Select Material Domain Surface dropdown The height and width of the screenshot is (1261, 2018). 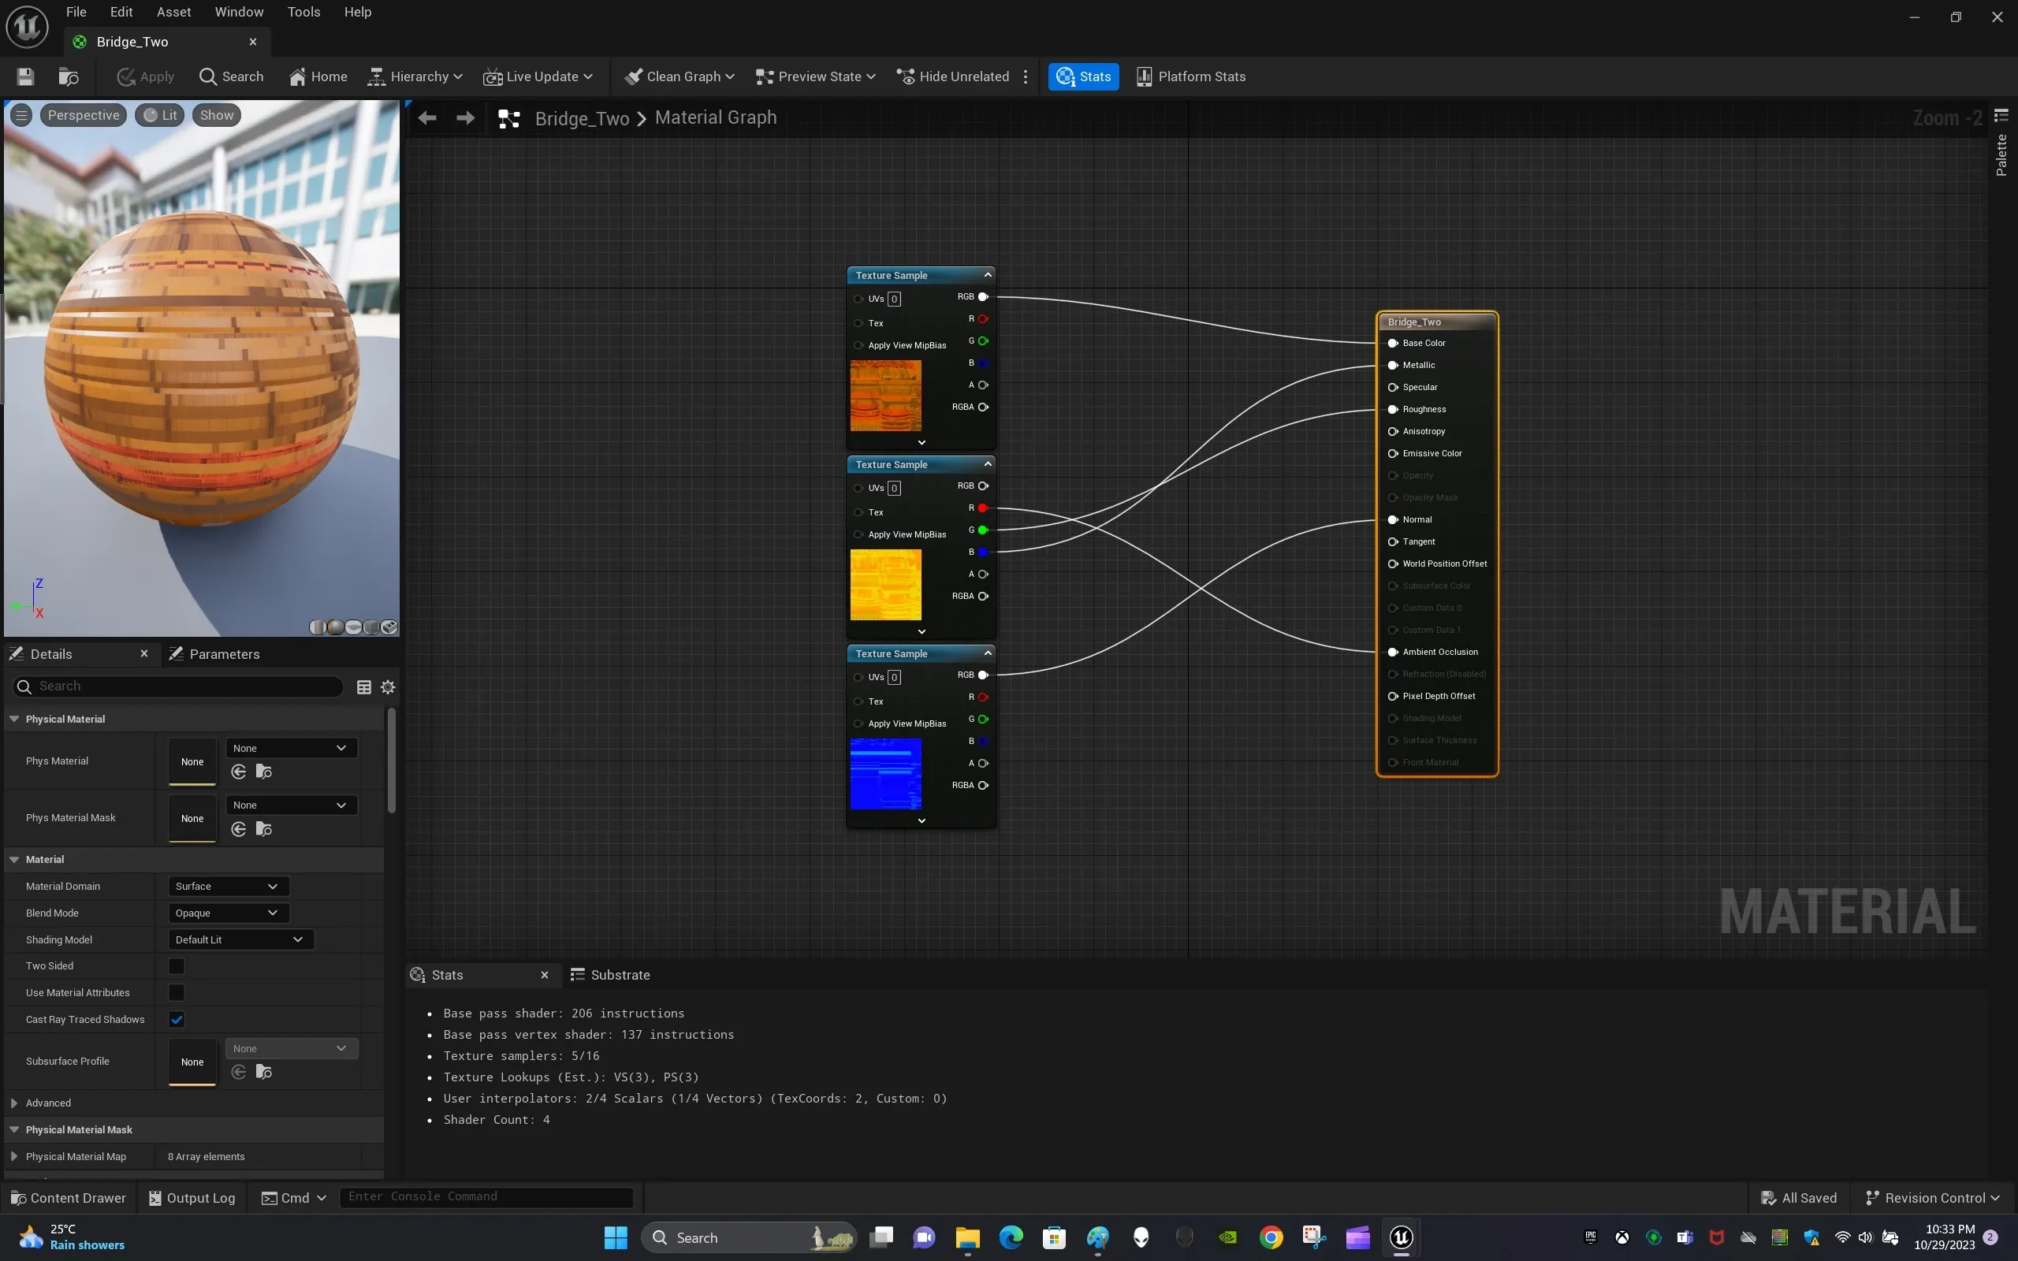(x=227, y=885)
